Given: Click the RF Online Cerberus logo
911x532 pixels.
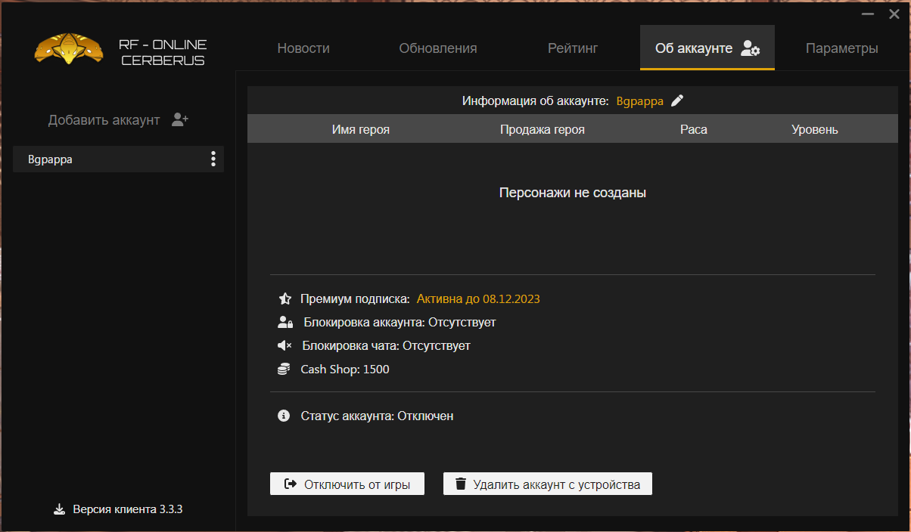Looking at the screenshot, I should point(70,50).
